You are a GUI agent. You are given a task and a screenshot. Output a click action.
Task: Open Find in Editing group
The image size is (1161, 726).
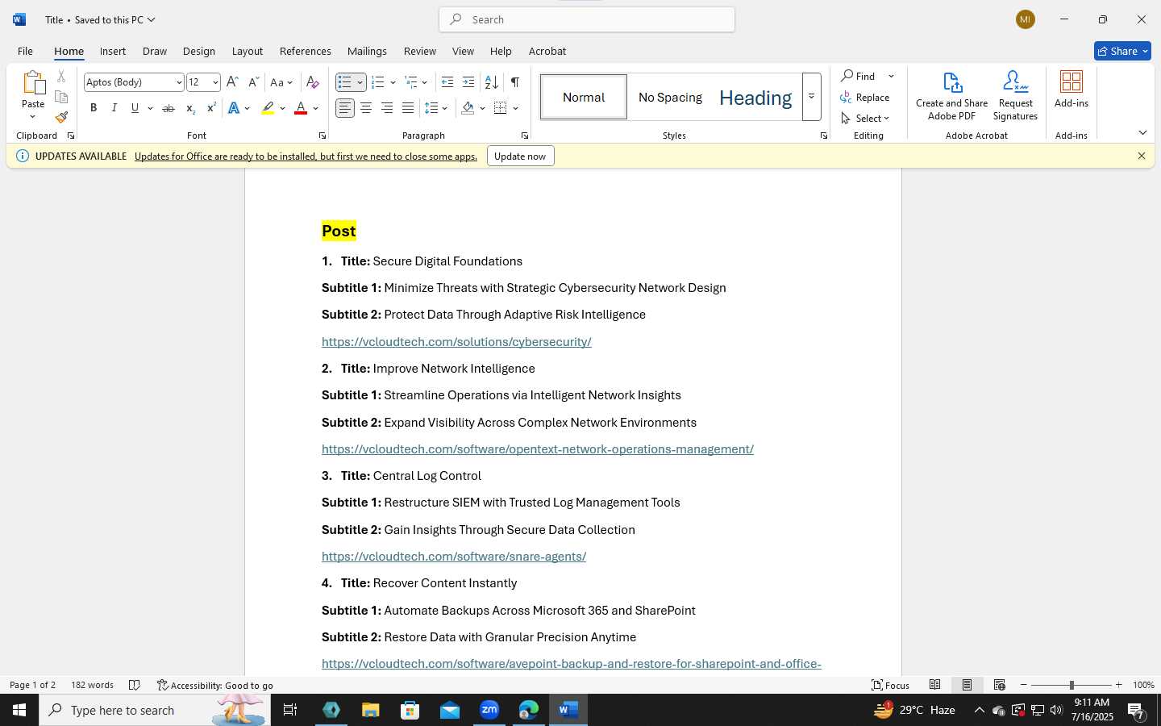click(858, 76)
